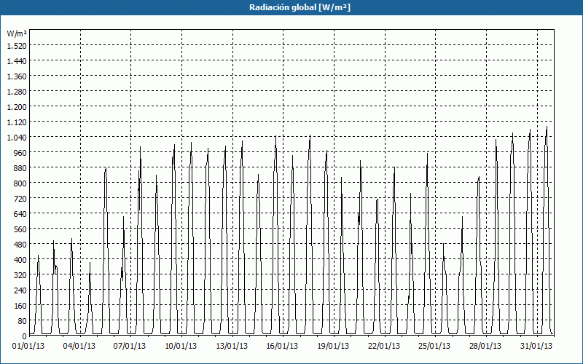Click the 31/01/13 date label
Screen dimensions: 583x364
coord(536,347)
